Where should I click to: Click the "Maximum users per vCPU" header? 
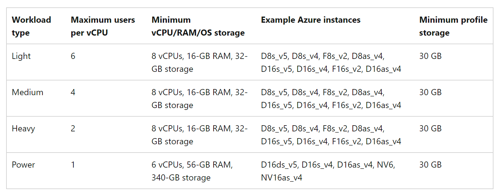103,26
